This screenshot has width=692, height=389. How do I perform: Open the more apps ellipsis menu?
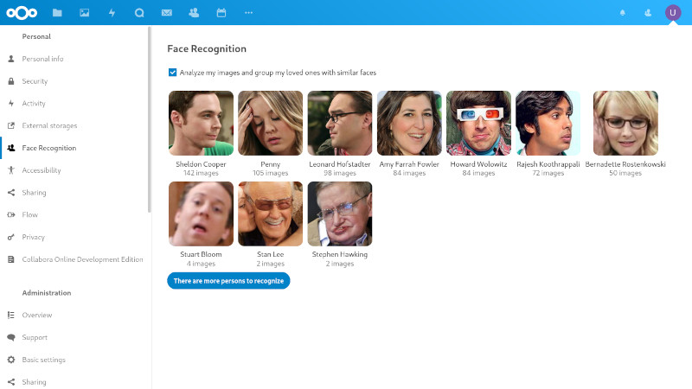pos(248,13)
